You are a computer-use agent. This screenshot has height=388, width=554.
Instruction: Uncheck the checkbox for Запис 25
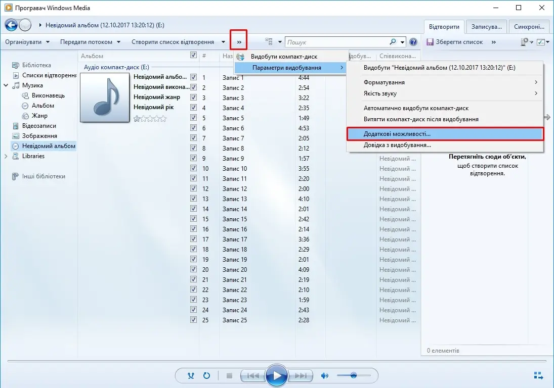coord(193,320)
